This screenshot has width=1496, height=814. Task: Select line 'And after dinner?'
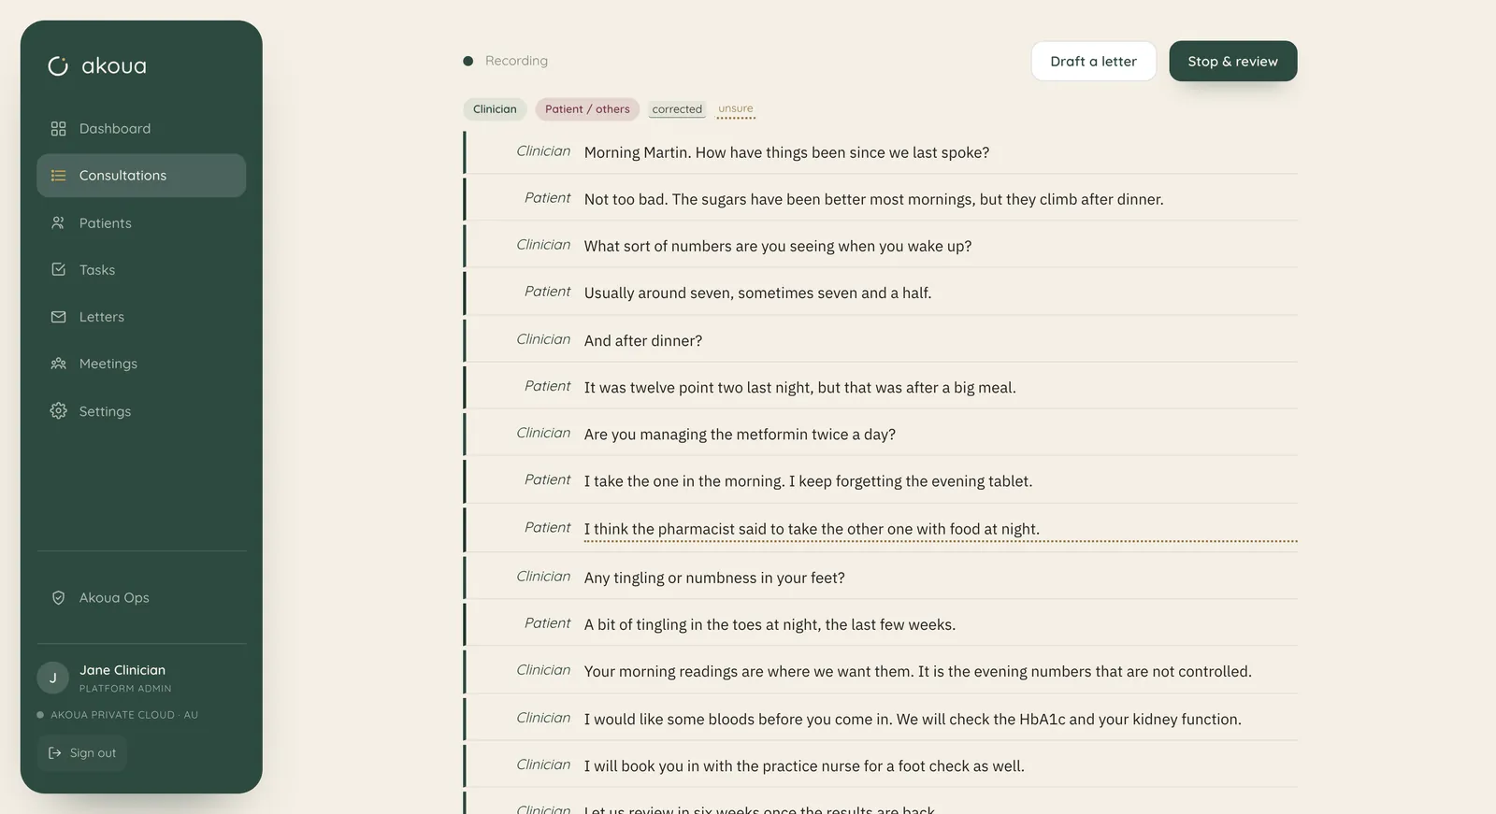(x=881, y=340)
